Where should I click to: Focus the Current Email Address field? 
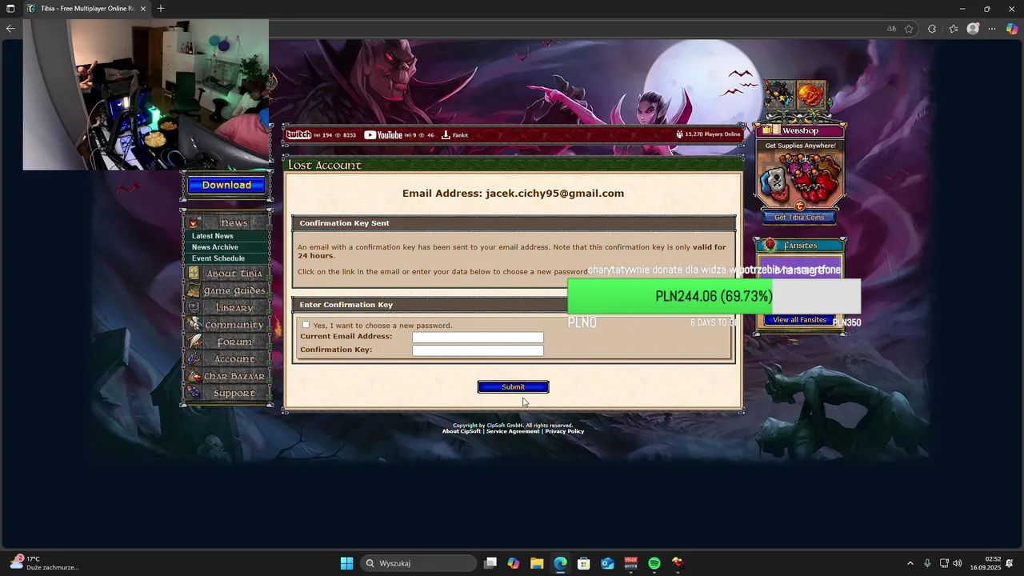[x=478, y=338]
